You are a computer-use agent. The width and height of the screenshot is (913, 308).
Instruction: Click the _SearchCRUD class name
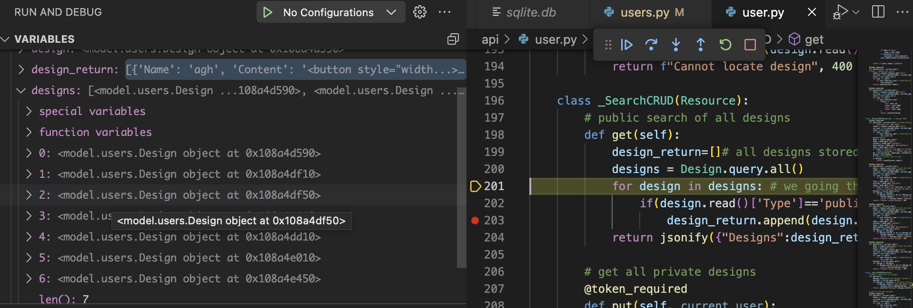(636, 101)
